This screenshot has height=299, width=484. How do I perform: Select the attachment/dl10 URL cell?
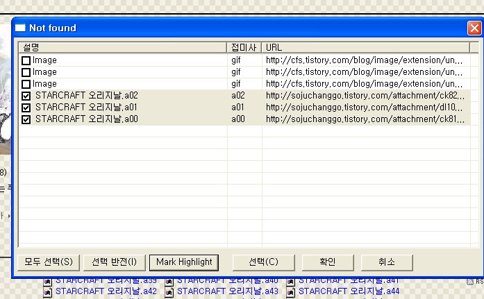pos(365,108)
